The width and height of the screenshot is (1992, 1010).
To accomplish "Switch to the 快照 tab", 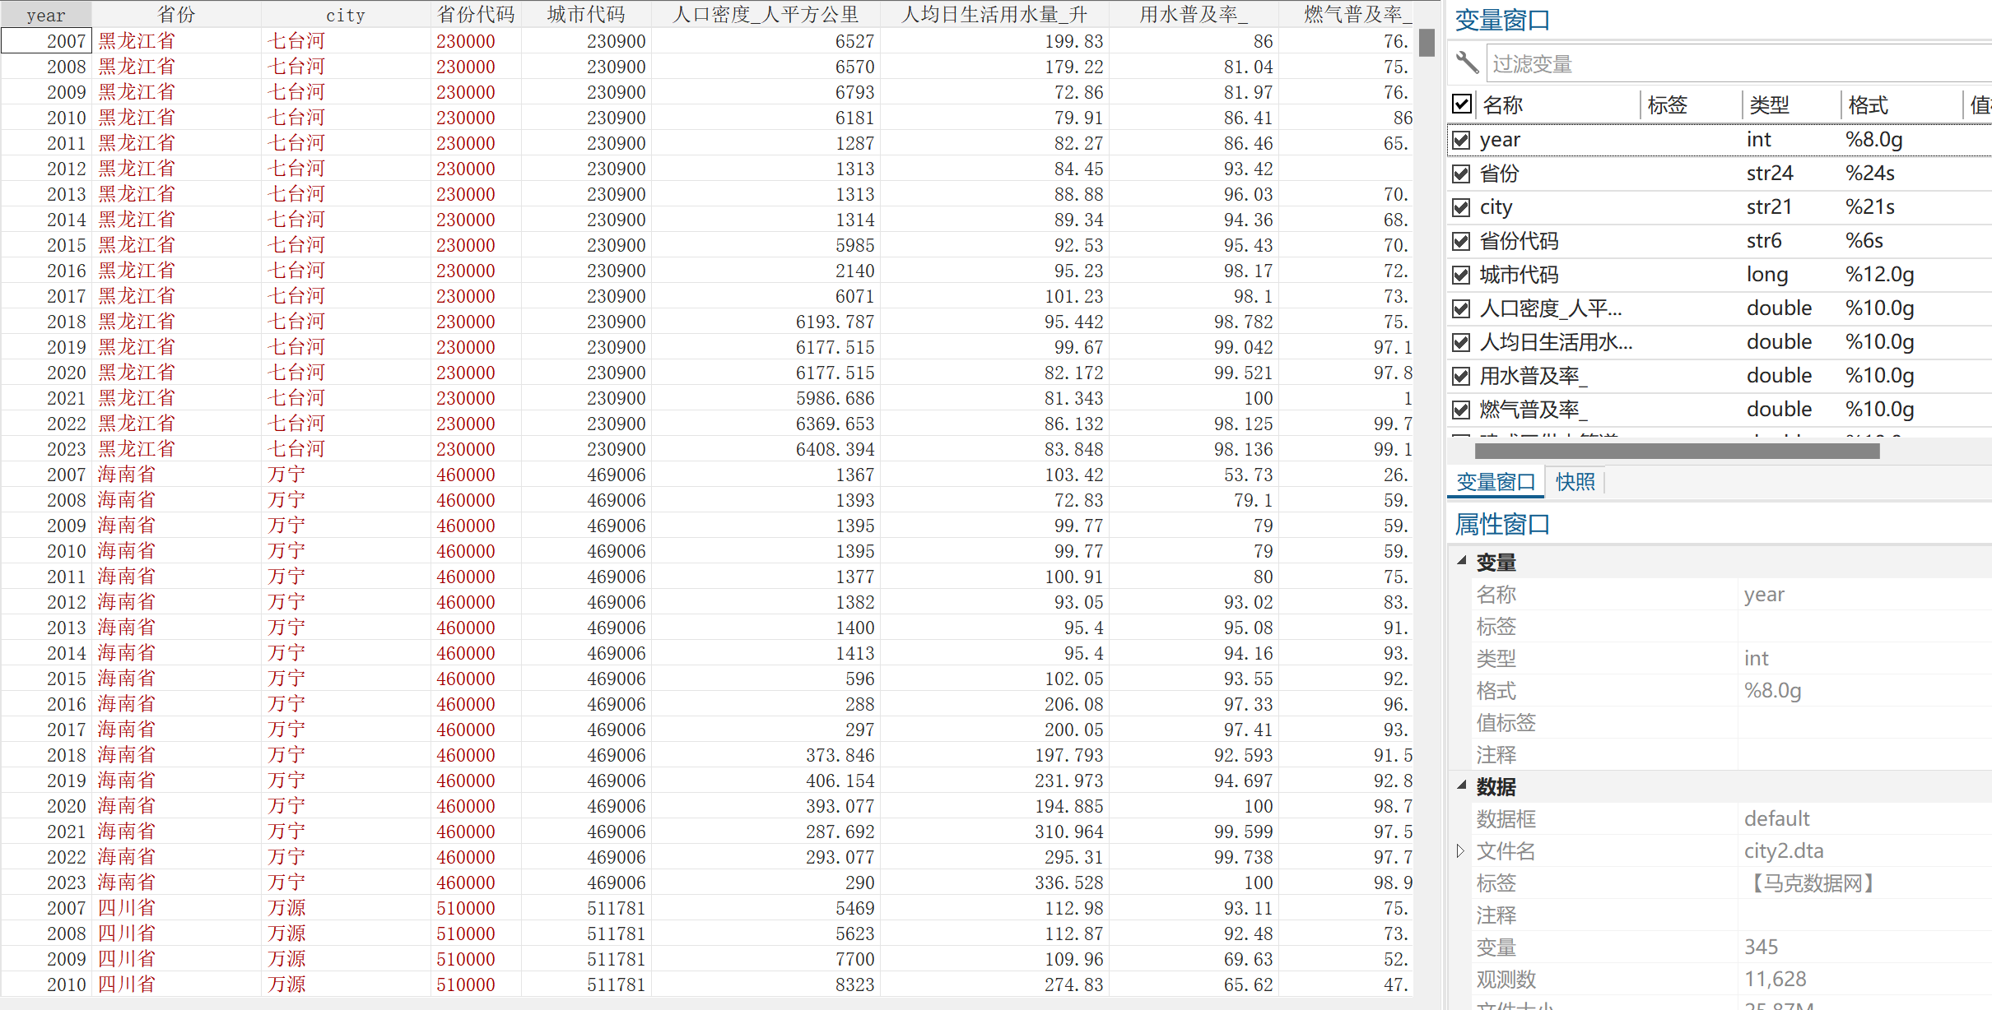I will tap(1575, 482).
